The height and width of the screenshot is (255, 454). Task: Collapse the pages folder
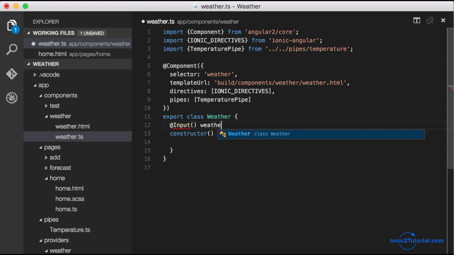pos(40,147)
